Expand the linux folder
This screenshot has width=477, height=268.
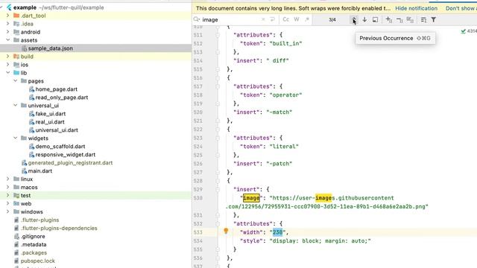[x=8, y=179]
